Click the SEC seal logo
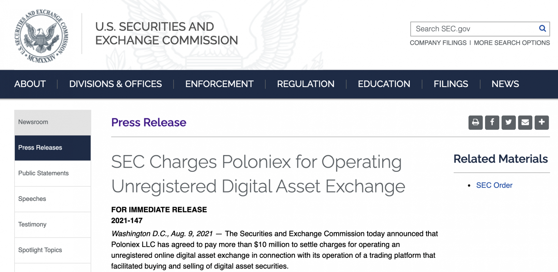 click(x=41, y=36)
